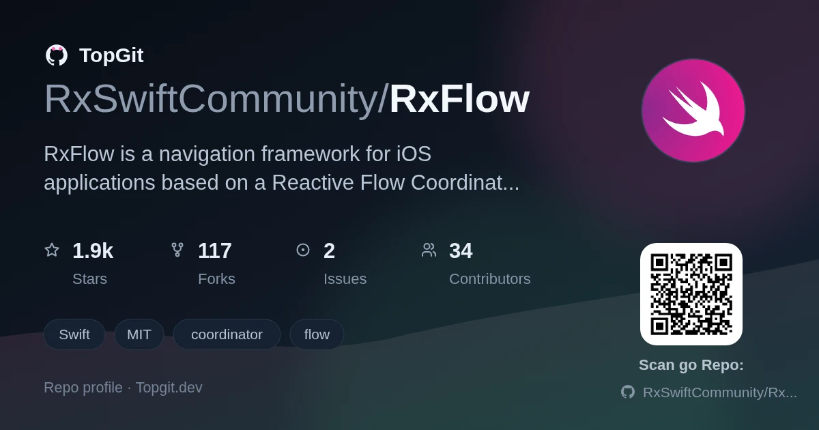Viewport: 819px width, 430px height.
Task: Click the repo description text
Action: [x=282, y=168]
